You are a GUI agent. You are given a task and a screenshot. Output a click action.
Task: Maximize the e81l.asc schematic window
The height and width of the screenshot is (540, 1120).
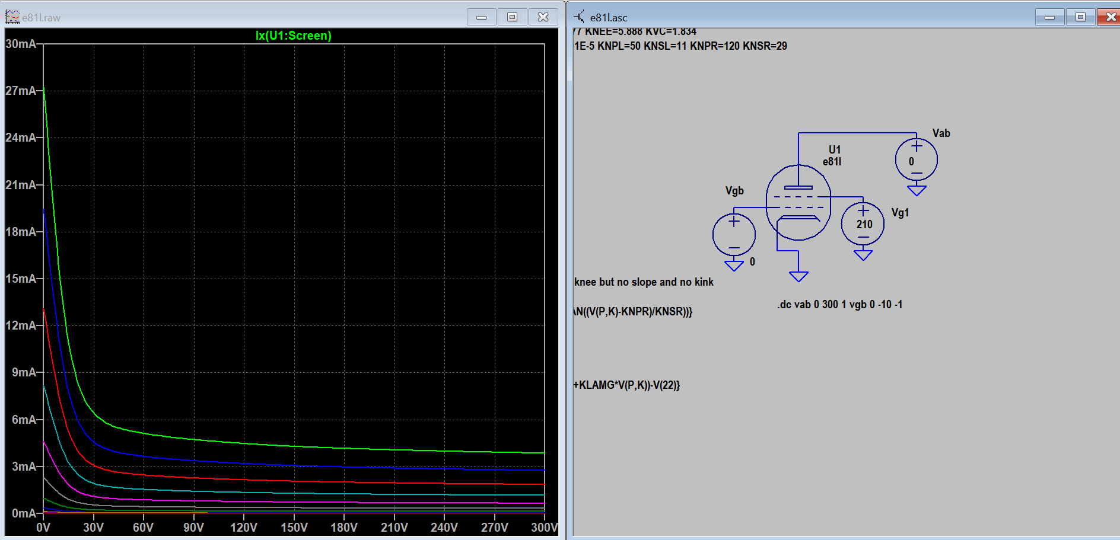tap(1081, 17)
